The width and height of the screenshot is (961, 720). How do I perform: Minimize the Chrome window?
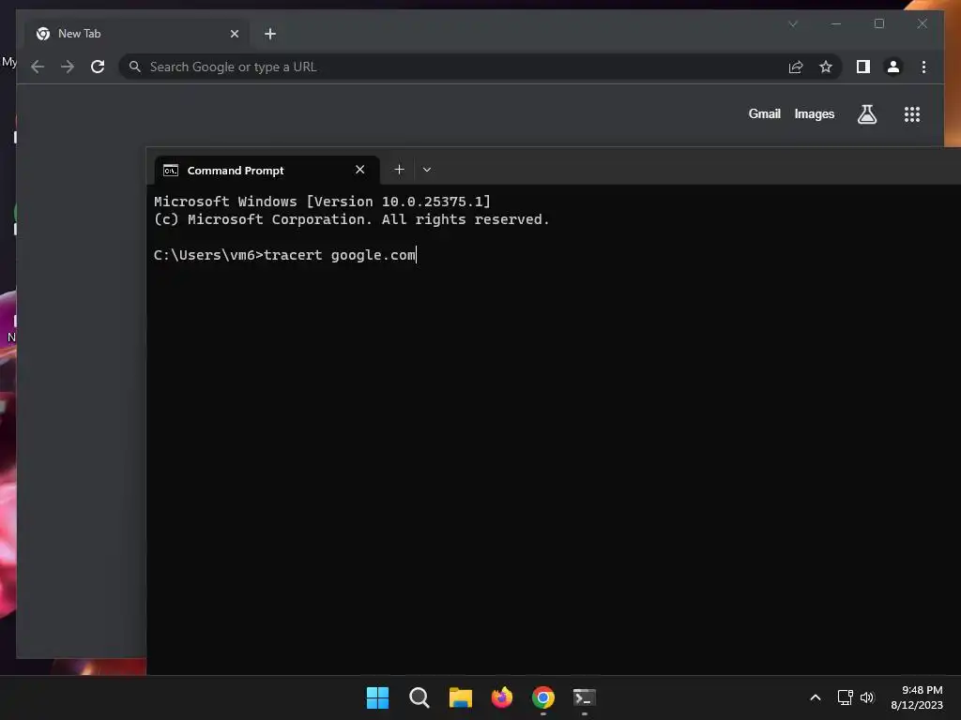(836, 23)
